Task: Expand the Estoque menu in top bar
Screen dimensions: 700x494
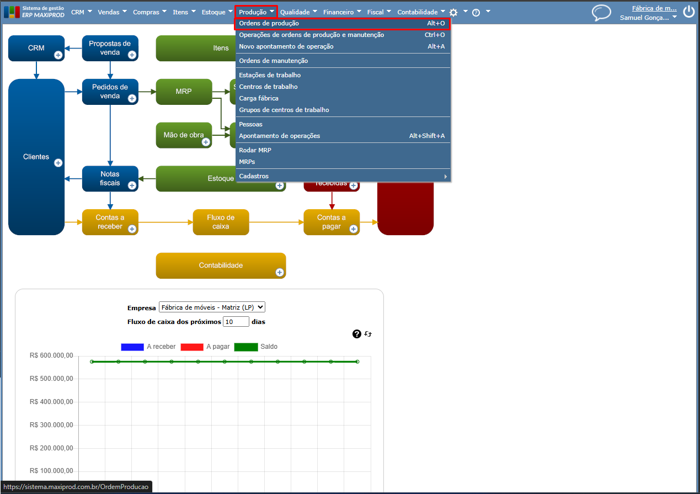Action: tap(217, 12)
